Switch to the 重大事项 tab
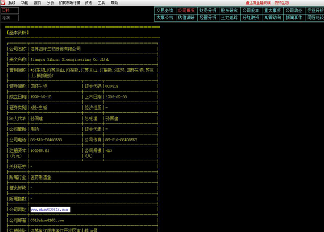Image resolution: width=324 pixels, height=232 pixels. (272, 11)
